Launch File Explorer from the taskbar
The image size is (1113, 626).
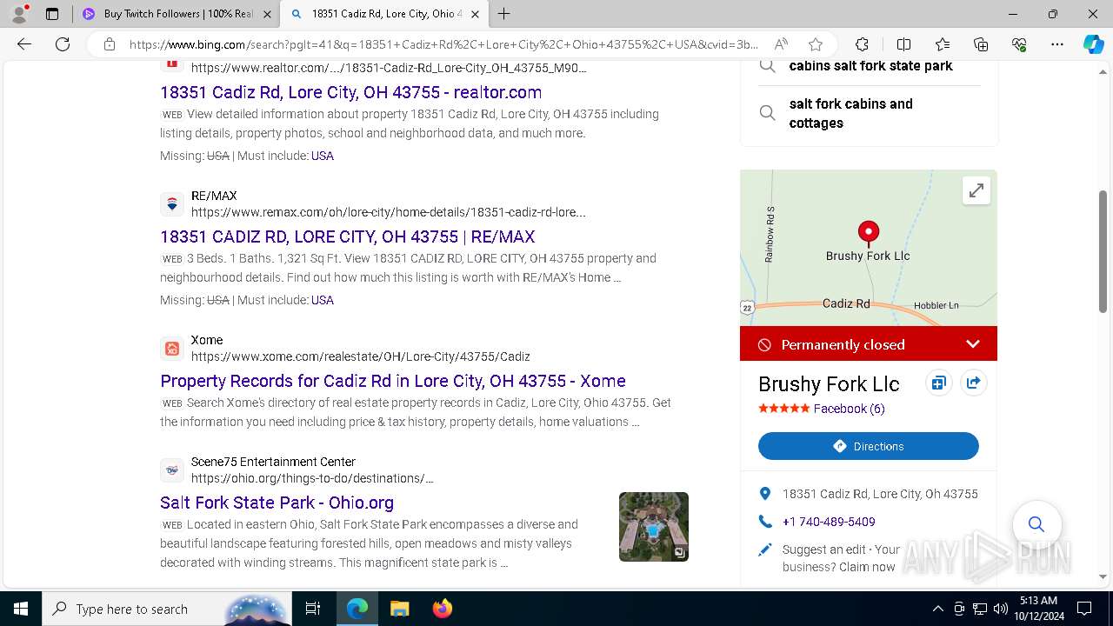(399, 609)
